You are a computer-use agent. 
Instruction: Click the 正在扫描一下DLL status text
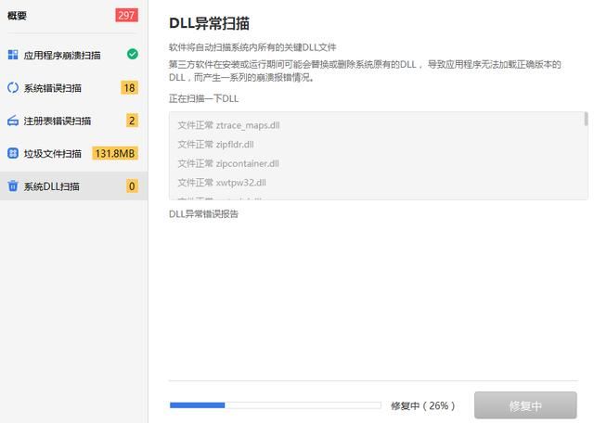click(x=204, y=99)
